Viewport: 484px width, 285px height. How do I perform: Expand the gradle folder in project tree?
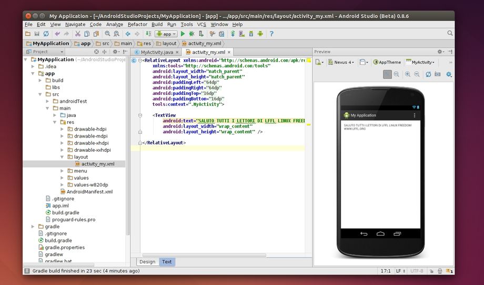[33, 227]
